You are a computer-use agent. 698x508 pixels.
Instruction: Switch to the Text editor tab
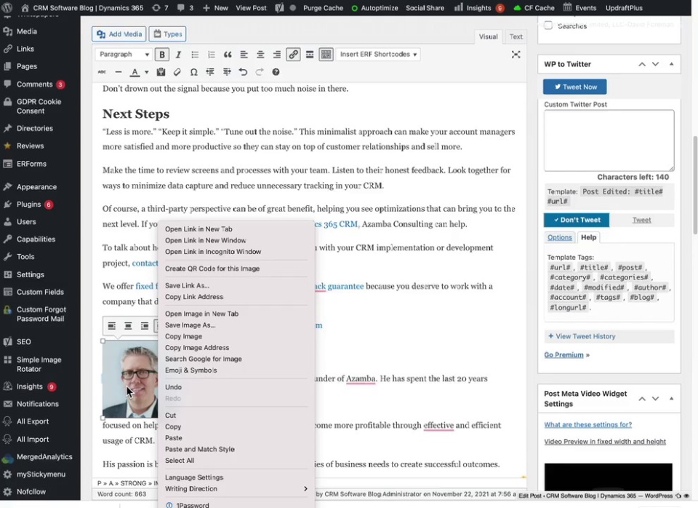tap(516, 36)
